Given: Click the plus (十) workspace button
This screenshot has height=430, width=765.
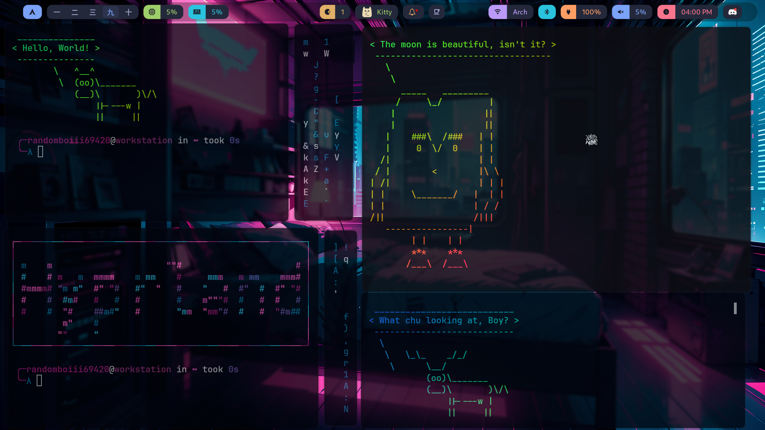Looking at the screenshot, I should [128, 12].
